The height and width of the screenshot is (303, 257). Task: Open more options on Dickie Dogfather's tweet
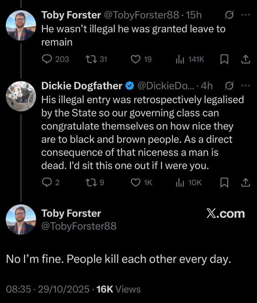click(245, 86)
